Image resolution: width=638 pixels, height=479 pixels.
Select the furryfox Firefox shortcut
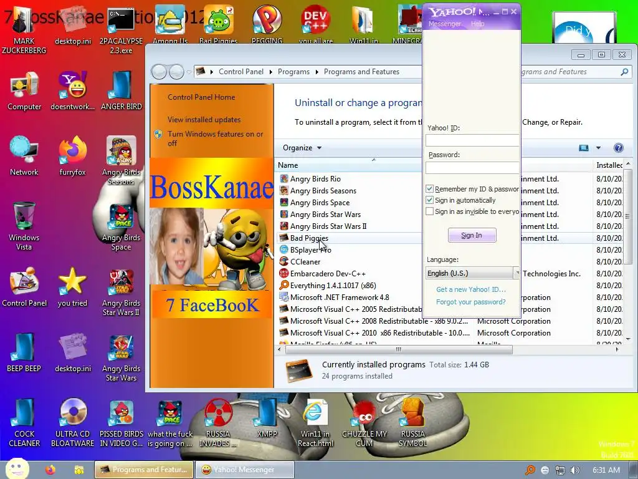click(72, 155)
